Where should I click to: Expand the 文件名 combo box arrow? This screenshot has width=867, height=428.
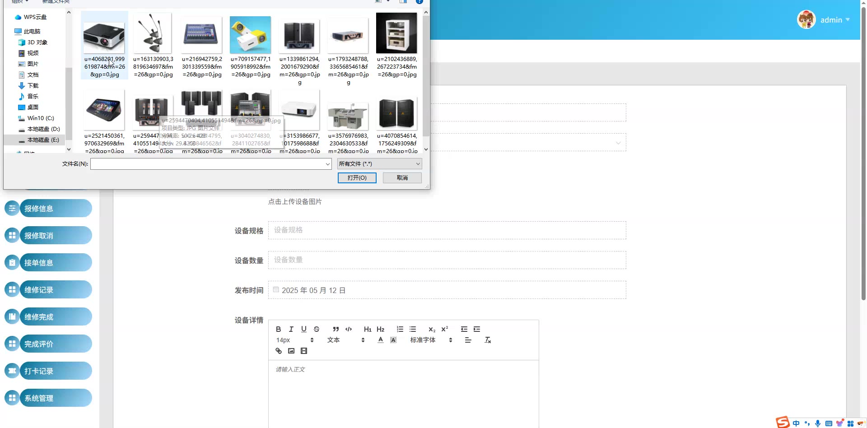pyautogui.click(x=328, y=164)
